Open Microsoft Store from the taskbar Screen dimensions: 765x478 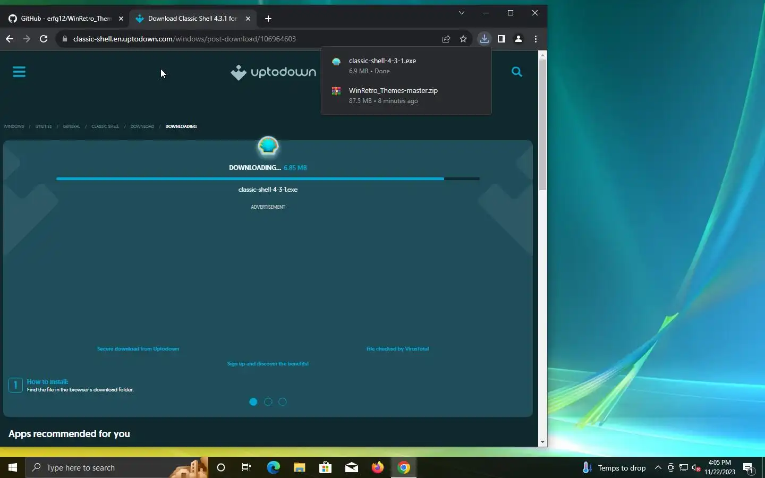pos(325,467)
